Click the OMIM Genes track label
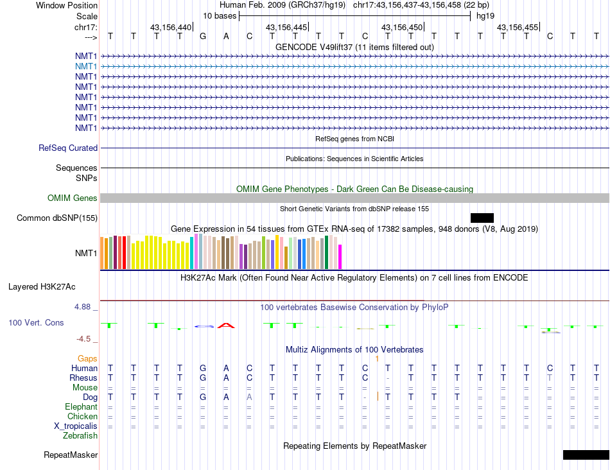 [x=73, y=198]
